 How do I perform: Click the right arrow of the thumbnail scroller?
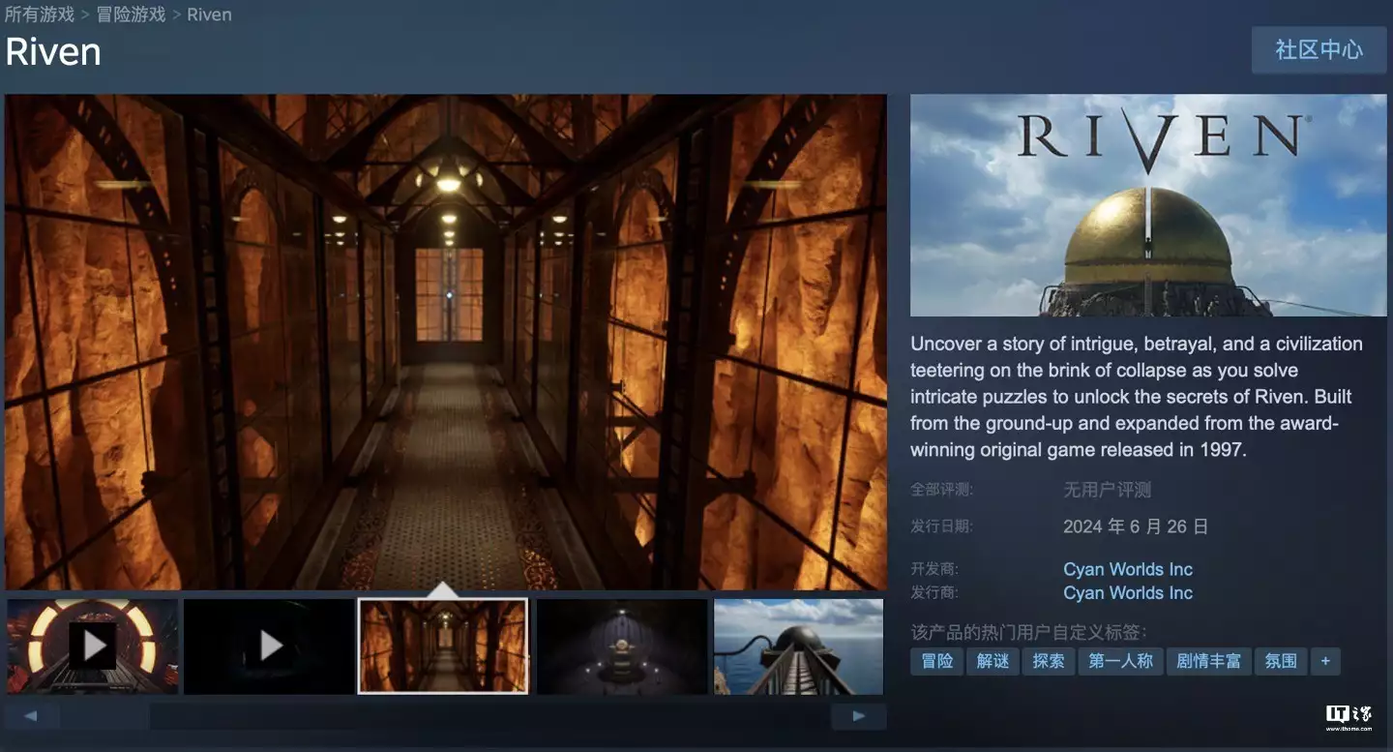tap(858, 716)
